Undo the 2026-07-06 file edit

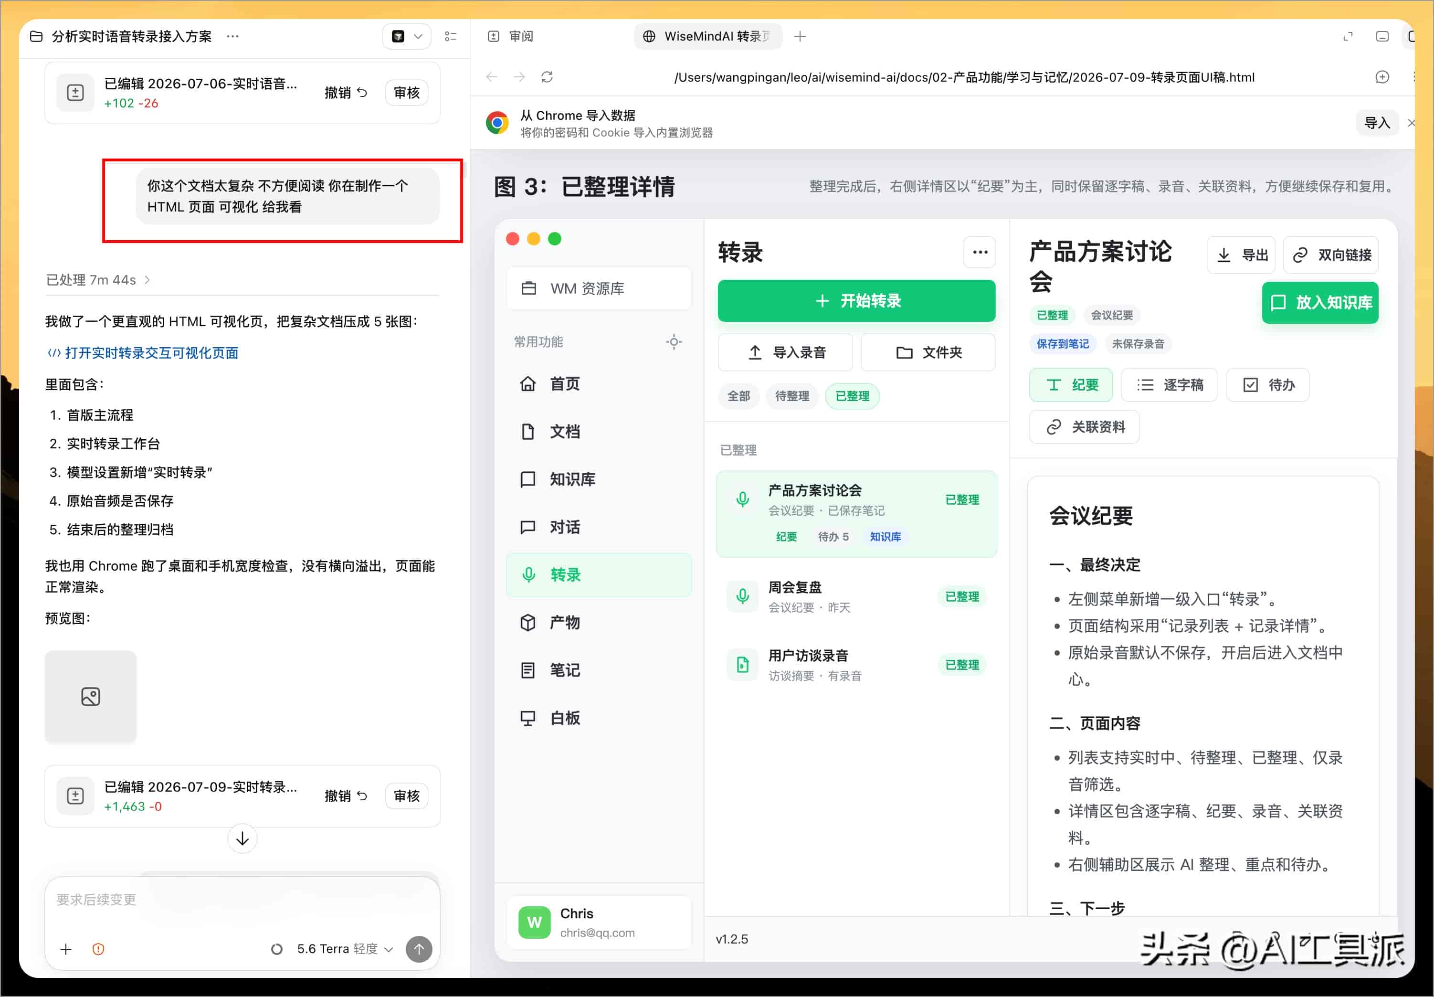pyautogui.click(x=346, y=93)
